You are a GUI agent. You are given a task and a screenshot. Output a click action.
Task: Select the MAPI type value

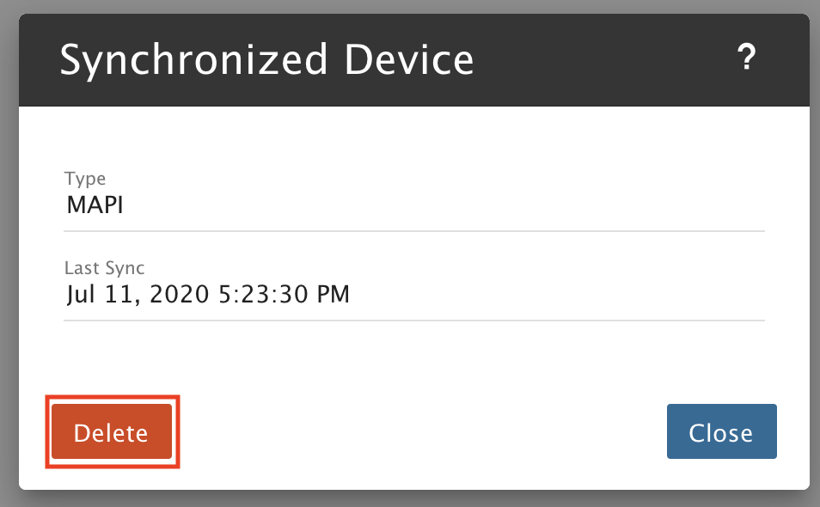pyautogui.click(x=95, y=205)
